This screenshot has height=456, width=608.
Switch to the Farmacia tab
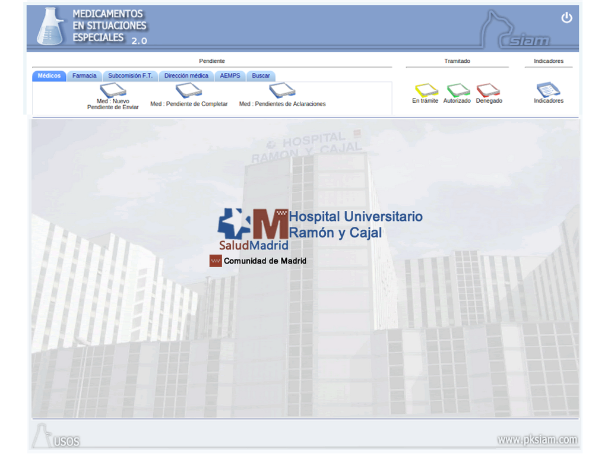pos(84,76)
